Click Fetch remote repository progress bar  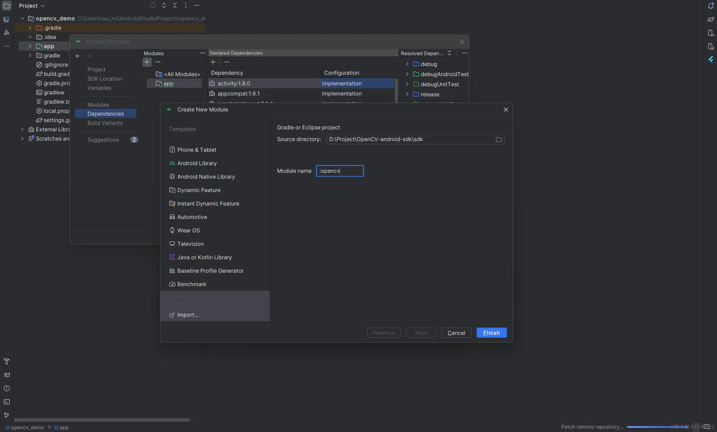658,427
